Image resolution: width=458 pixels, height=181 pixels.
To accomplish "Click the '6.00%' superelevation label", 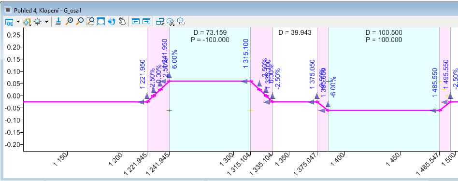I will point(174,59).
